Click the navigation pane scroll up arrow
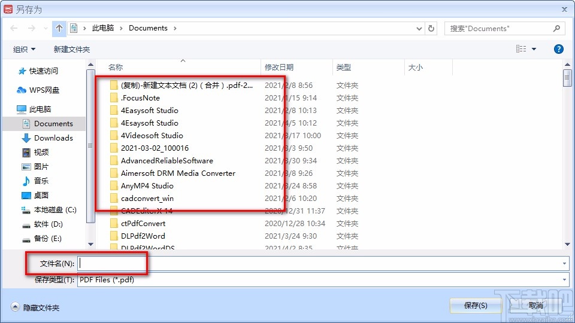 (90, 65)
